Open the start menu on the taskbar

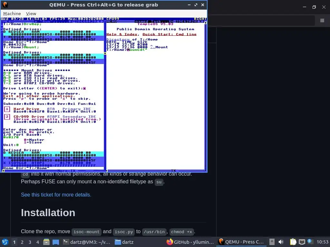pos(5,242)
